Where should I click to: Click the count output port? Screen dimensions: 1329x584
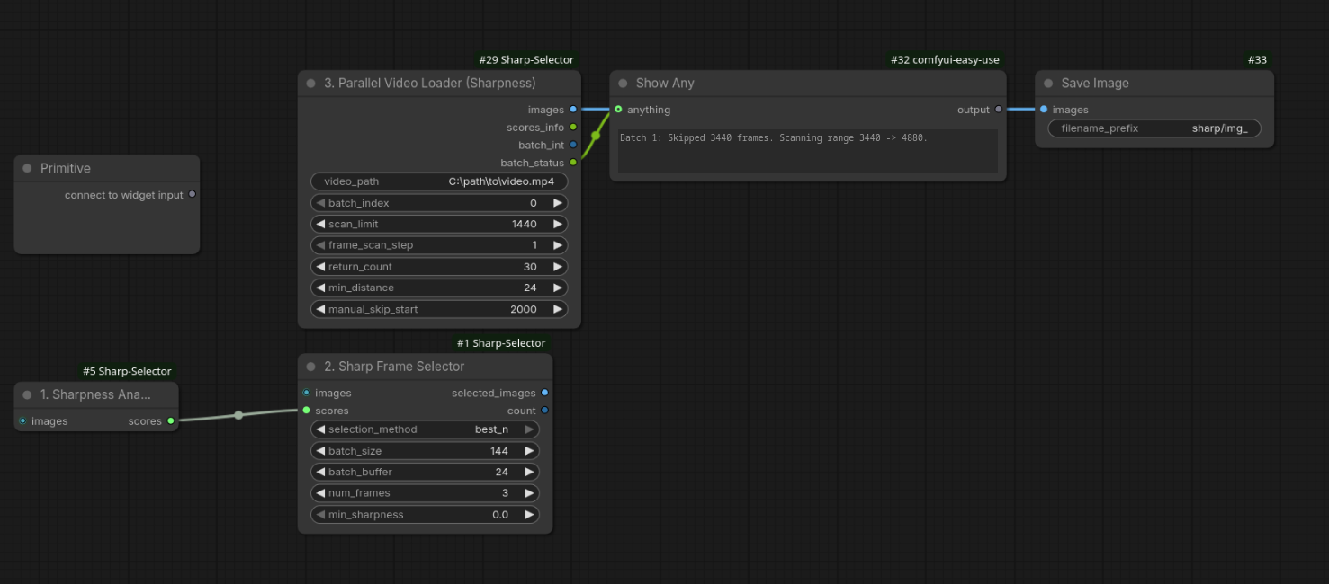pos(544,411)
